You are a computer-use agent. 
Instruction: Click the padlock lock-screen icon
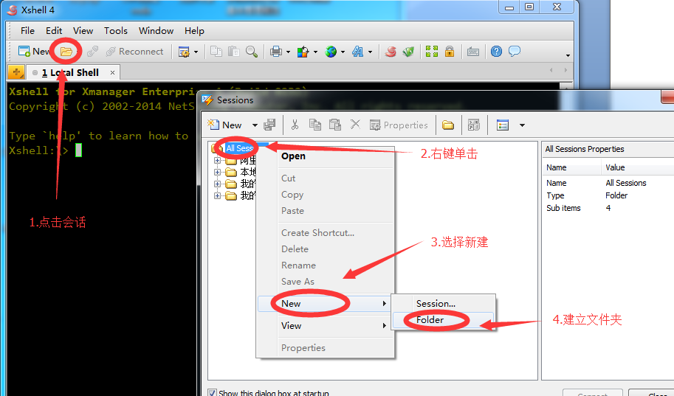[450, 52]
